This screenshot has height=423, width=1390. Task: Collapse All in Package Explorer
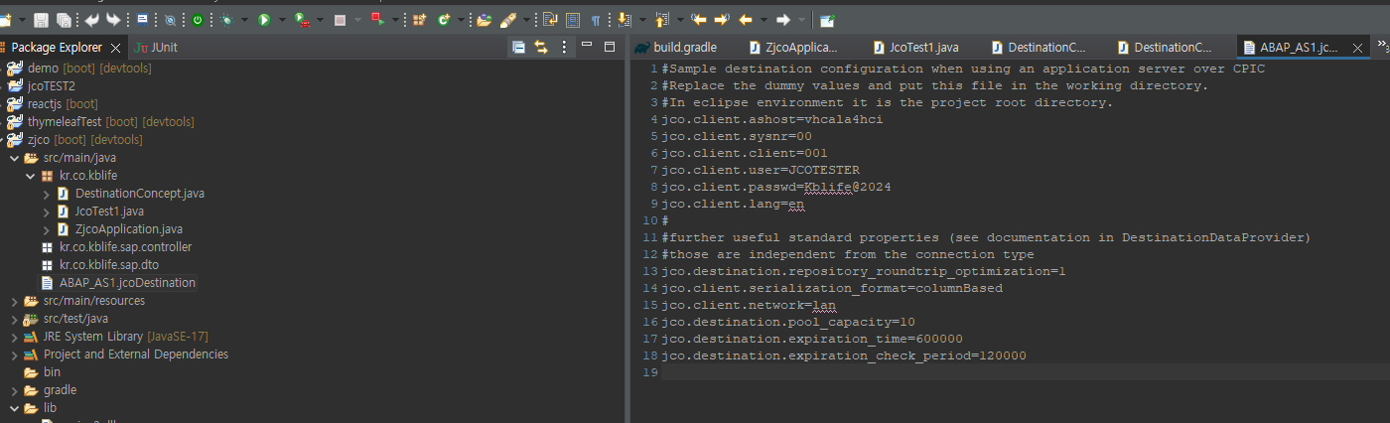coord(518,47)
